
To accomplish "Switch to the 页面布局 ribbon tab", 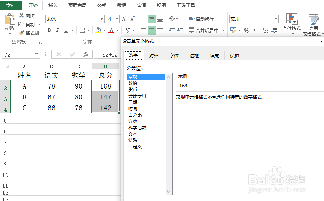I will tap(77, 6).
